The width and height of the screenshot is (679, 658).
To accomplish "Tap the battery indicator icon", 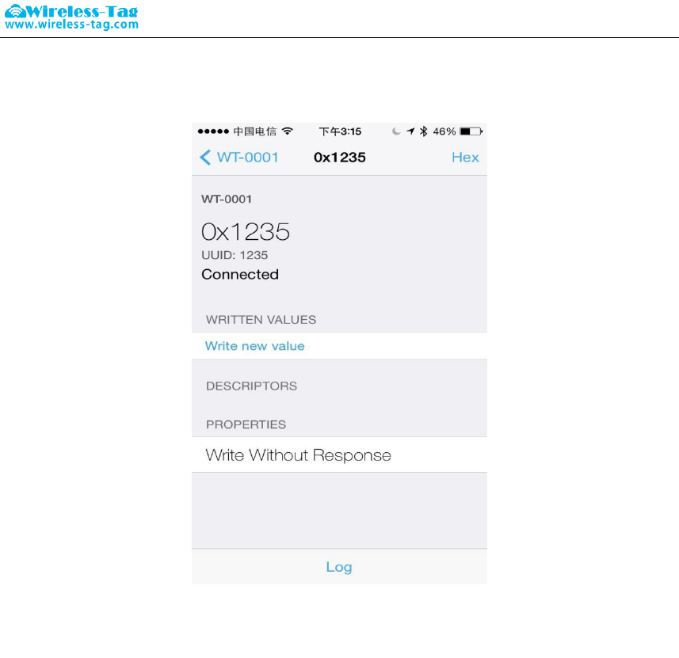I will pos(471,131).
